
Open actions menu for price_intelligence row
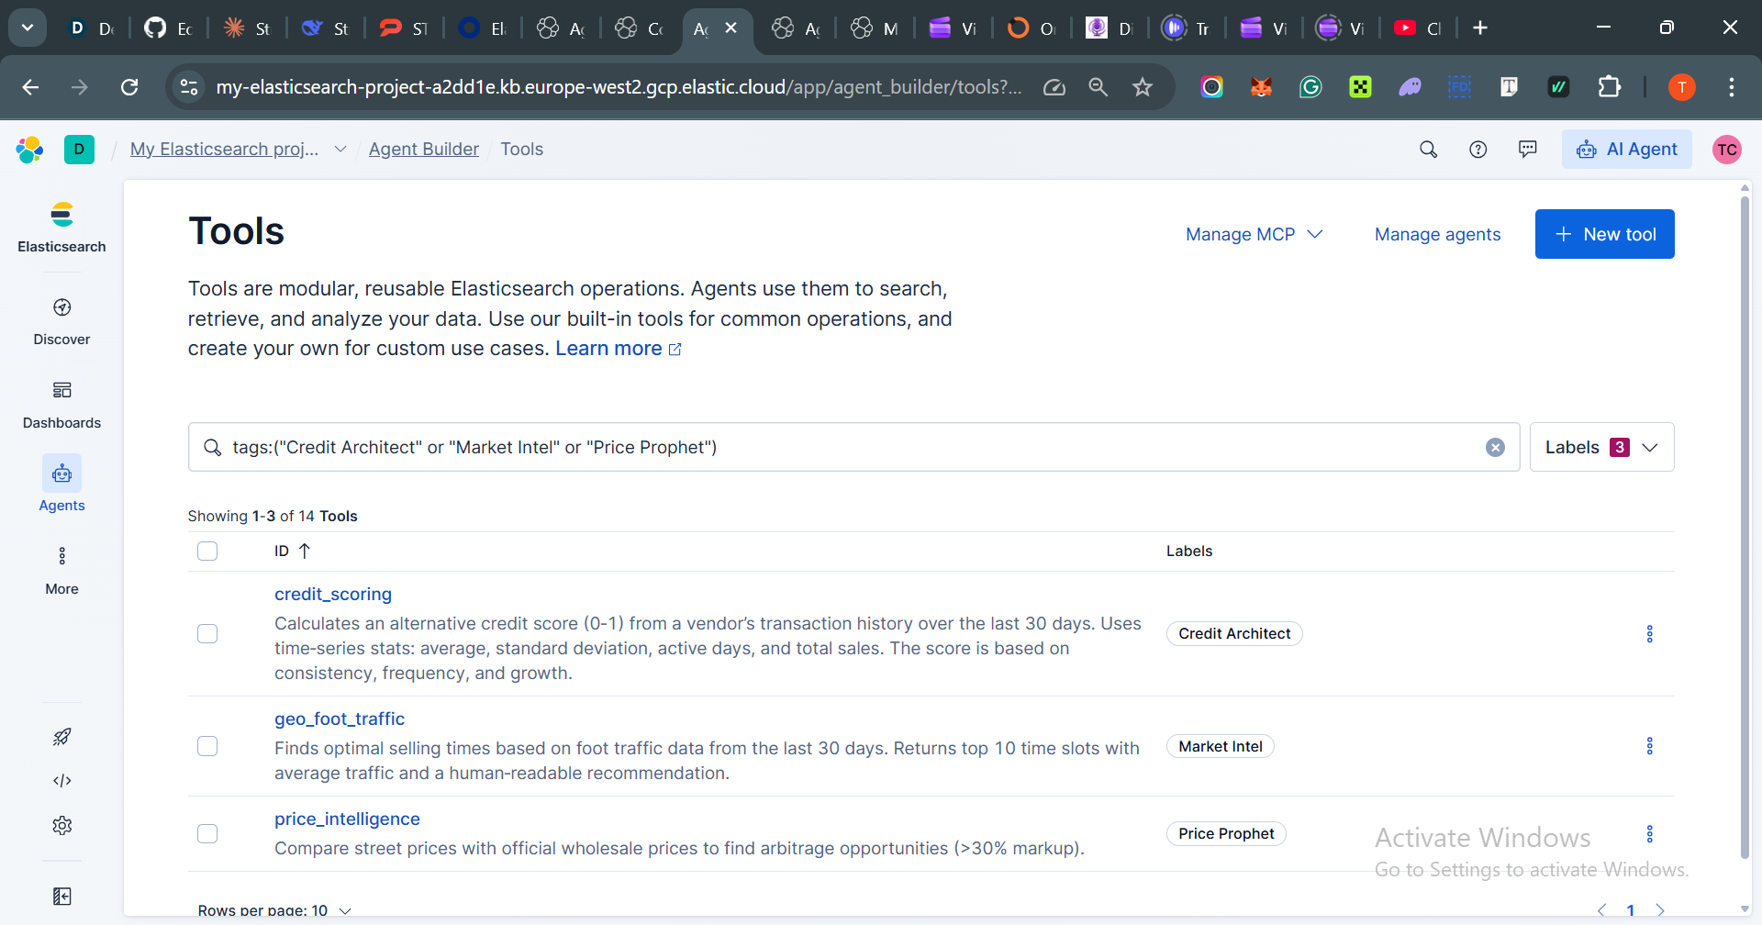[x=1649, y=834]
